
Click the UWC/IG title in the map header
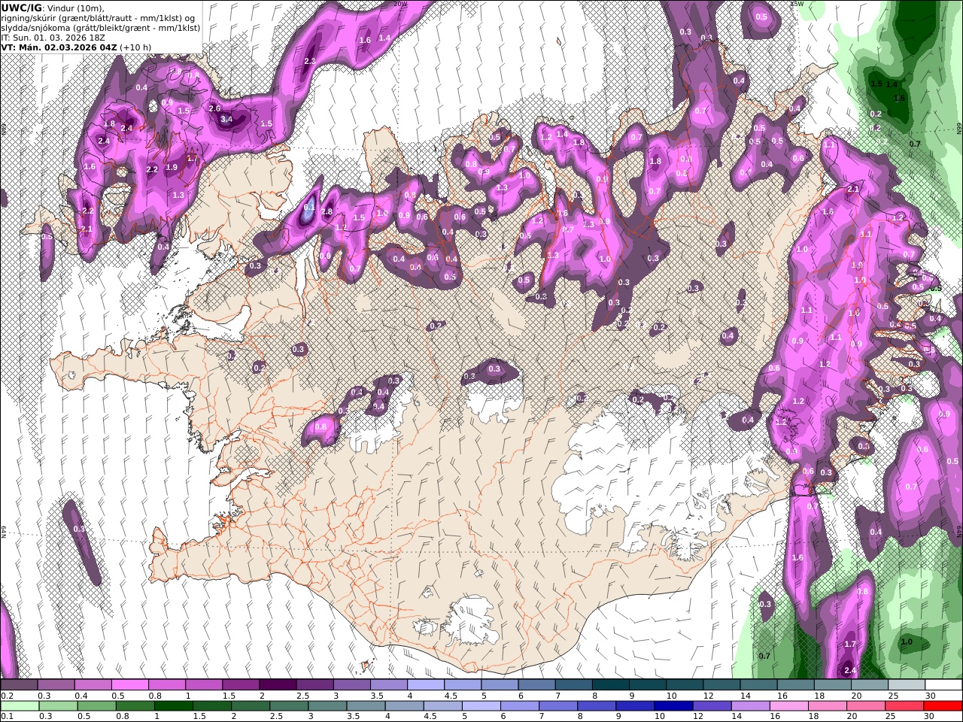tap(21, 8)
